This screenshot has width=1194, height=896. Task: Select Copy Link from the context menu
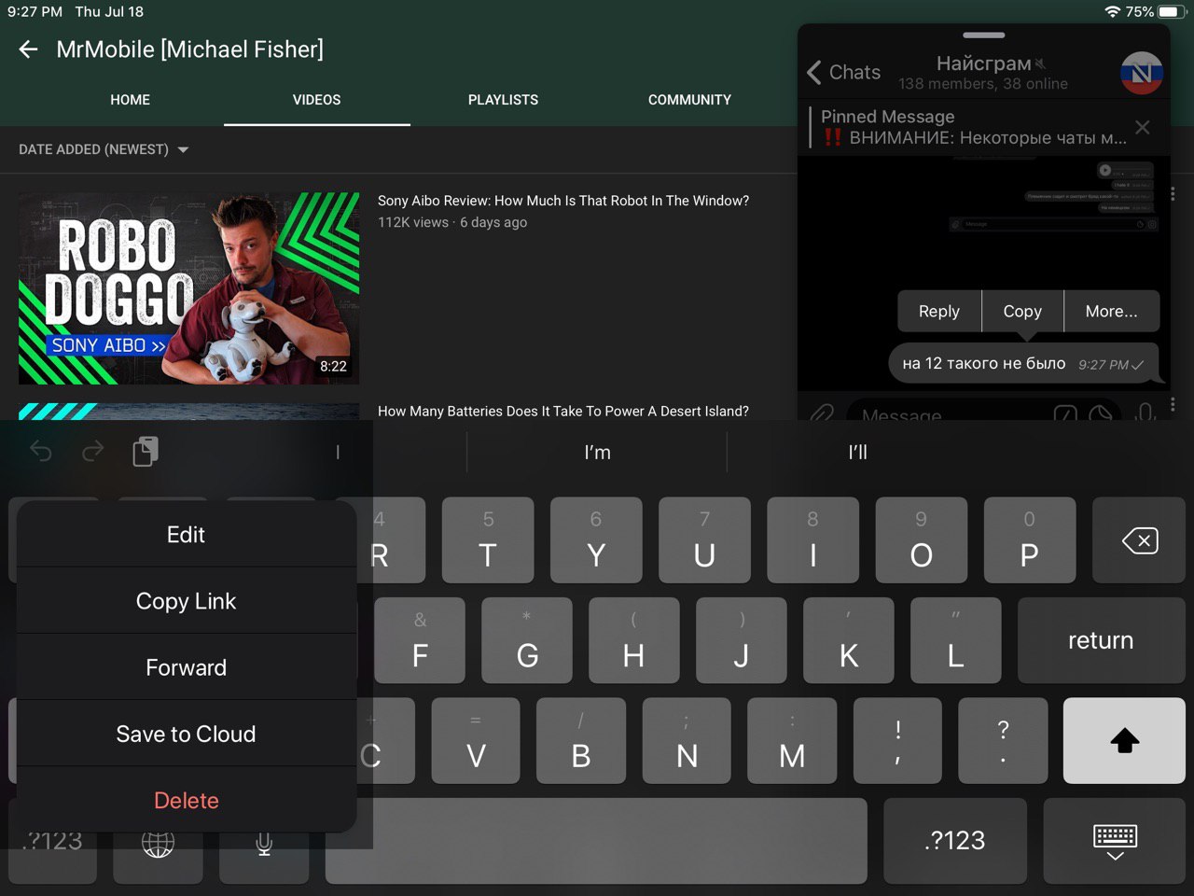187,601
